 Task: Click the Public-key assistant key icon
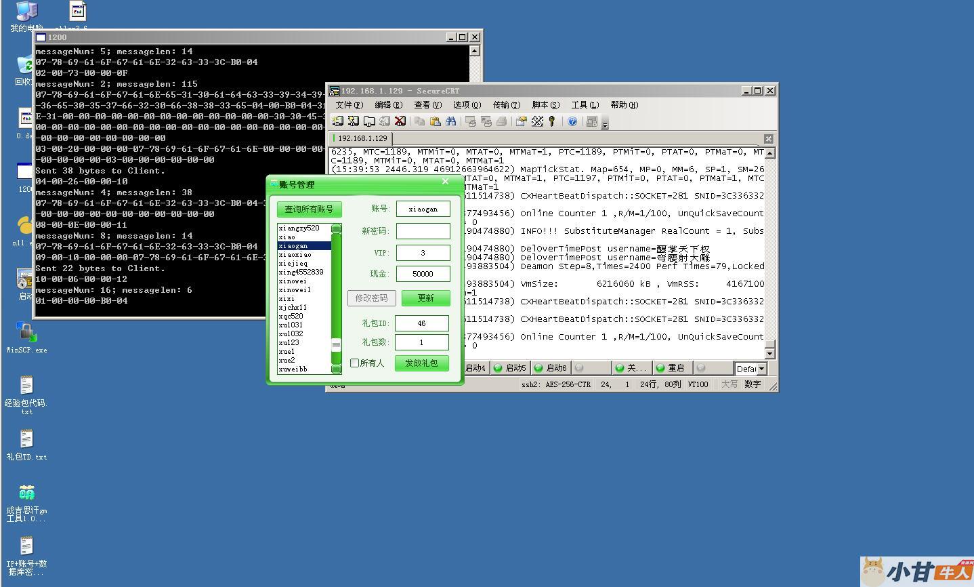point(553,121)
